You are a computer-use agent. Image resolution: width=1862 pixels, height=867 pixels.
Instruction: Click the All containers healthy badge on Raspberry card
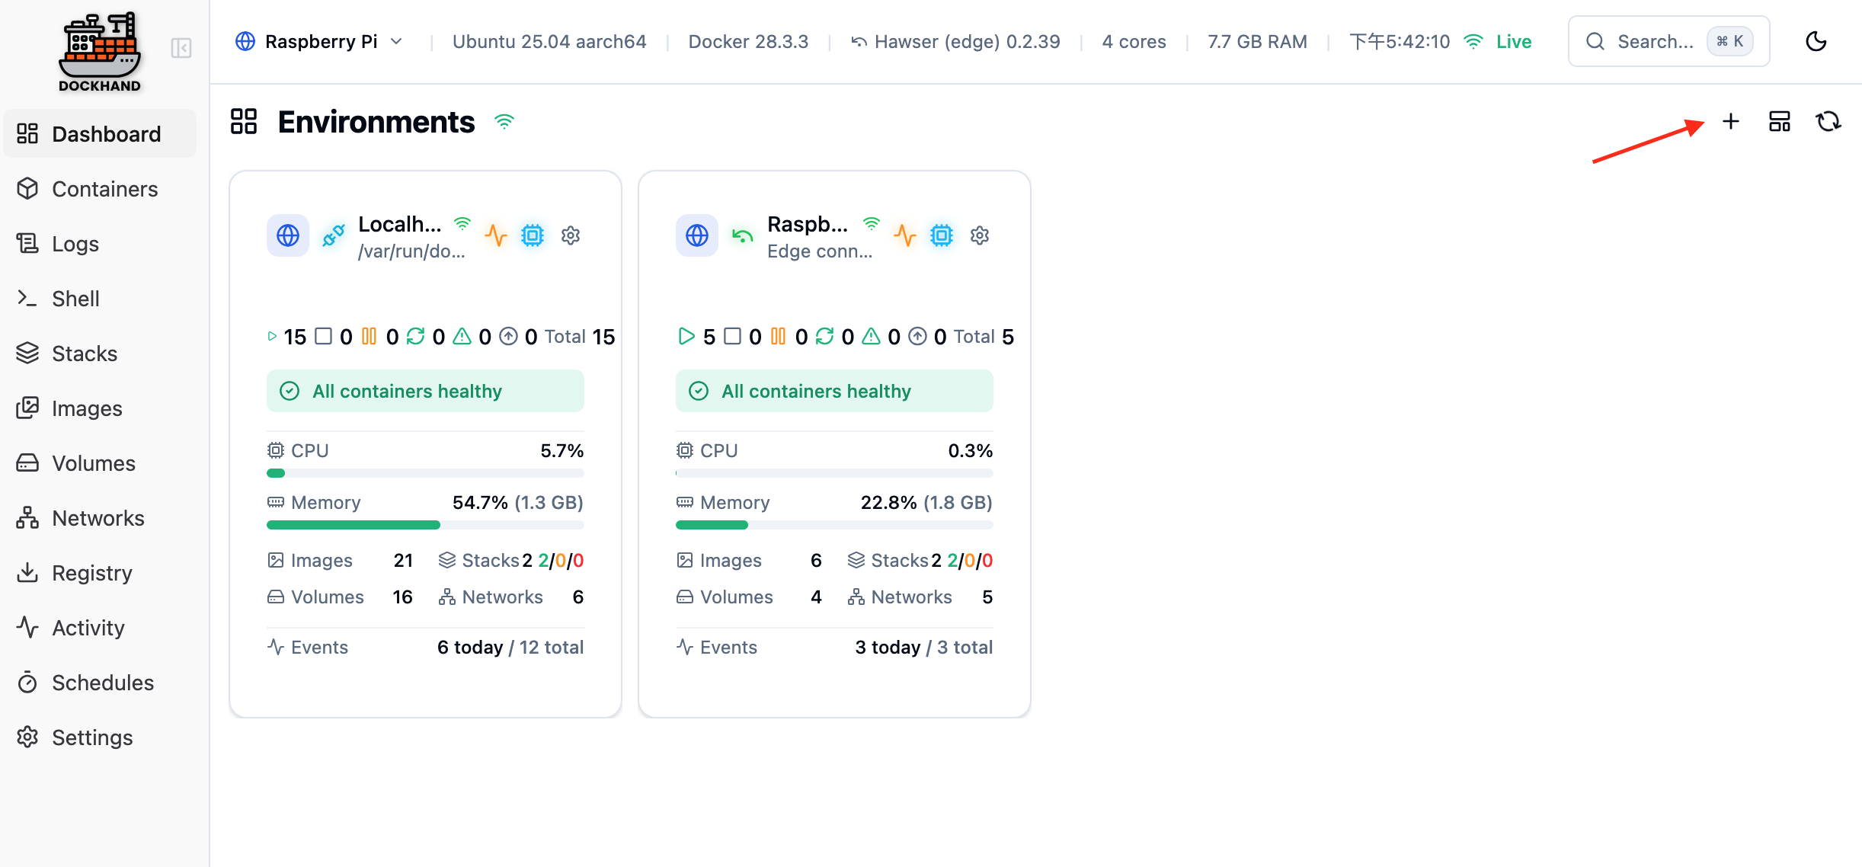click(833, 391)
